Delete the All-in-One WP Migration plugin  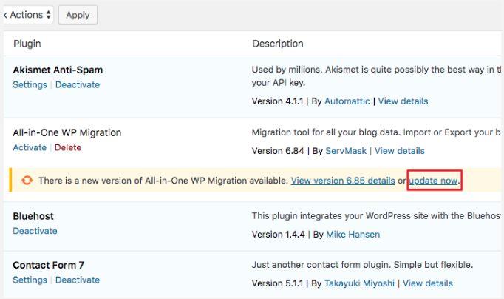coord(68,147)
